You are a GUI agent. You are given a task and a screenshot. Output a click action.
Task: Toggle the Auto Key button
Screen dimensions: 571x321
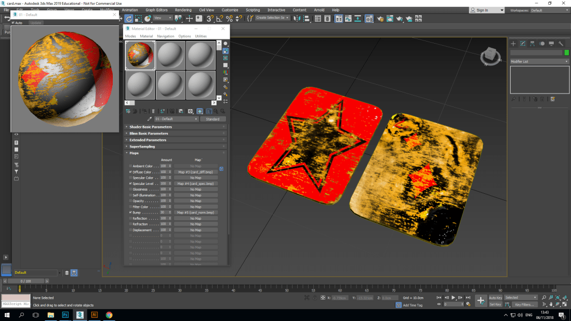point(495,298)
